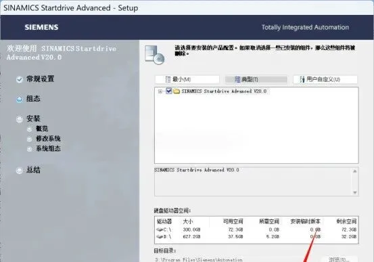Click the 可用空间 column header
The image size is (374, 262).
tap(233, 221)
